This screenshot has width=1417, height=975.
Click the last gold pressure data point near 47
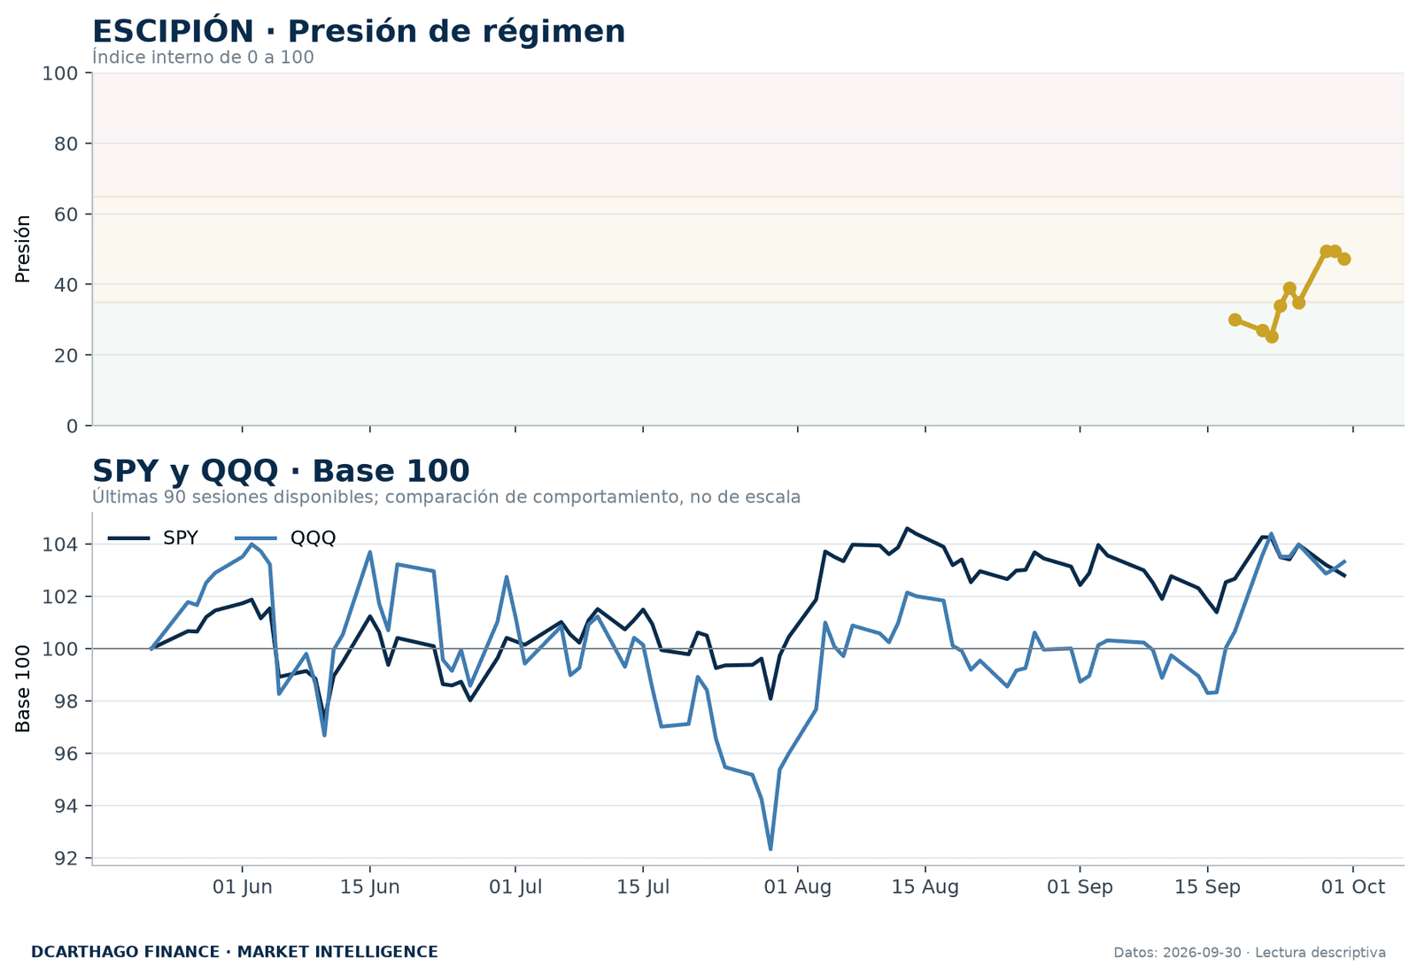tap(1343, 259)
